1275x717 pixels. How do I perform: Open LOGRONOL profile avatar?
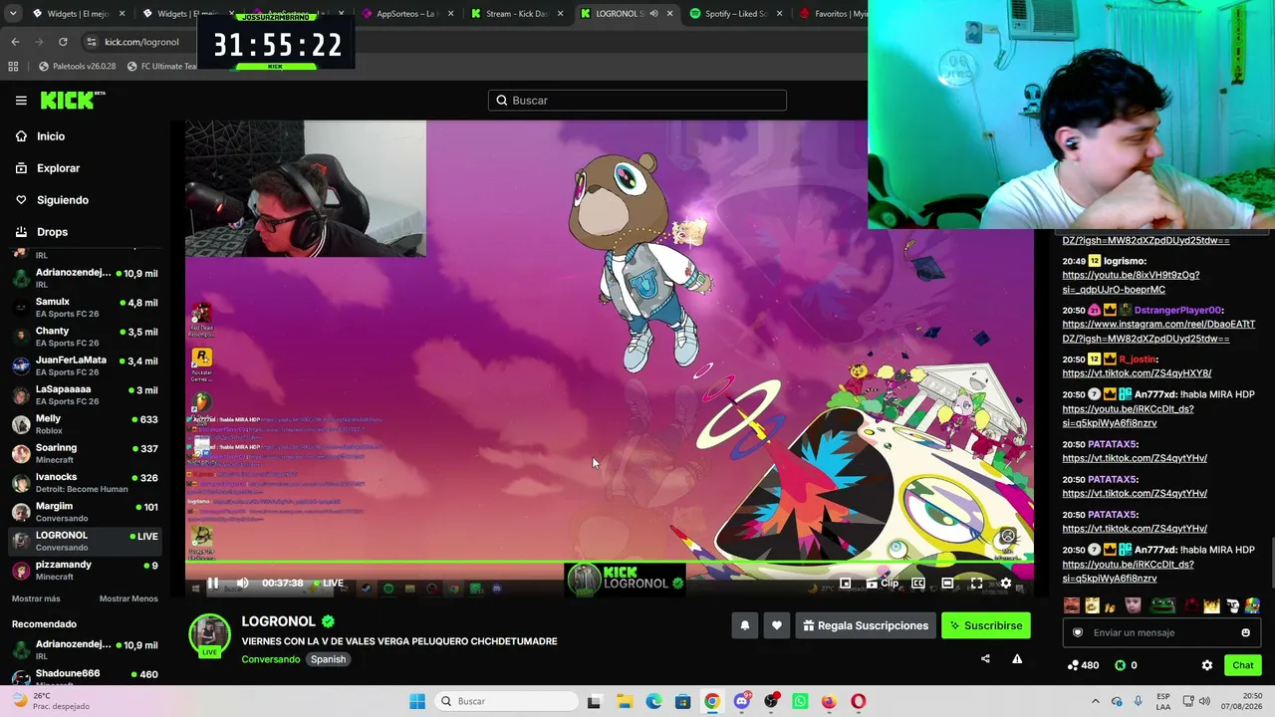209,635
